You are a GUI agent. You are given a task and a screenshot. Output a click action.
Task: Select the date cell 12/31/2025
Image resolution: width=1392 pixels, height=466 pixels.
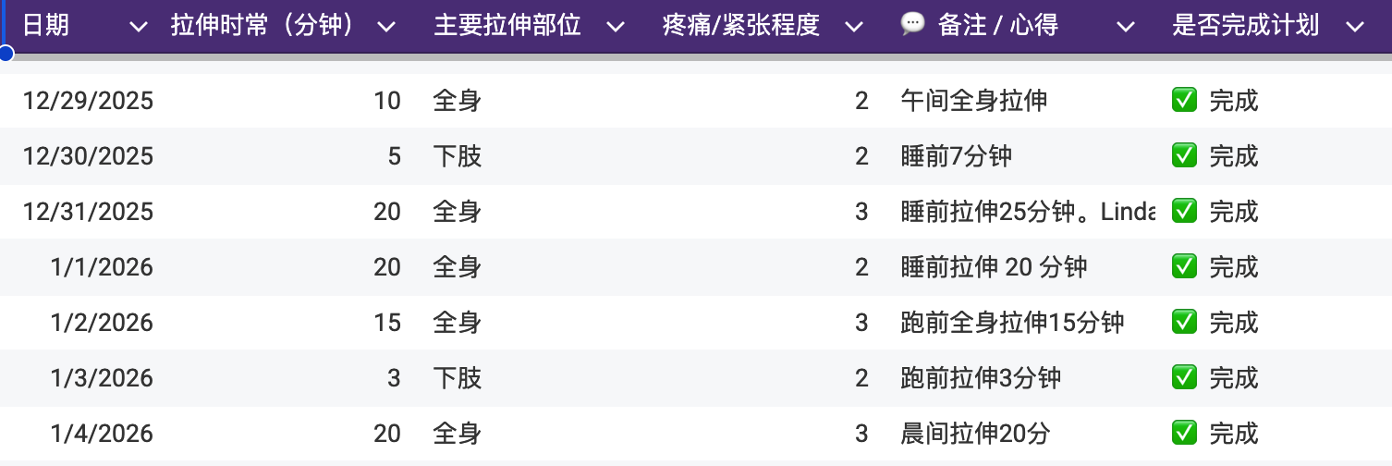(x=88, y=212)
